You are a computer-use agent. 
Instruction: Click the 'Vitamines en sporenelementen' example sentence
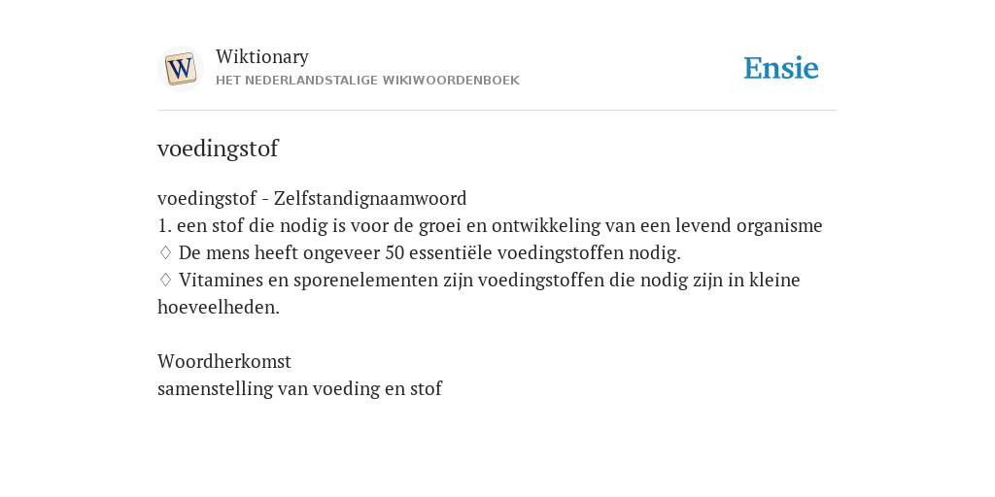479,293
